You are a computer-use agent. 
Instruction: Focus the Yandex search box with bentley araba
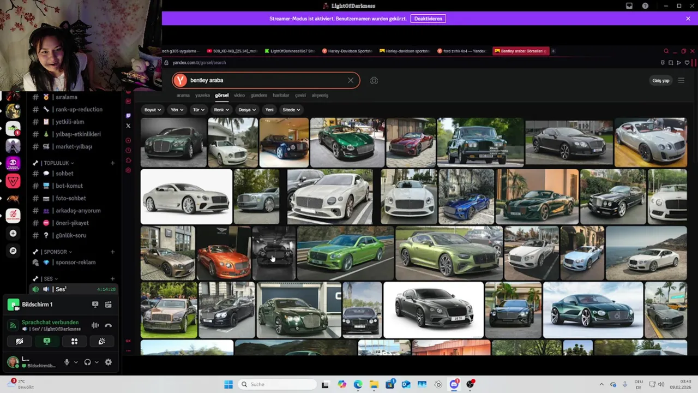266,80
